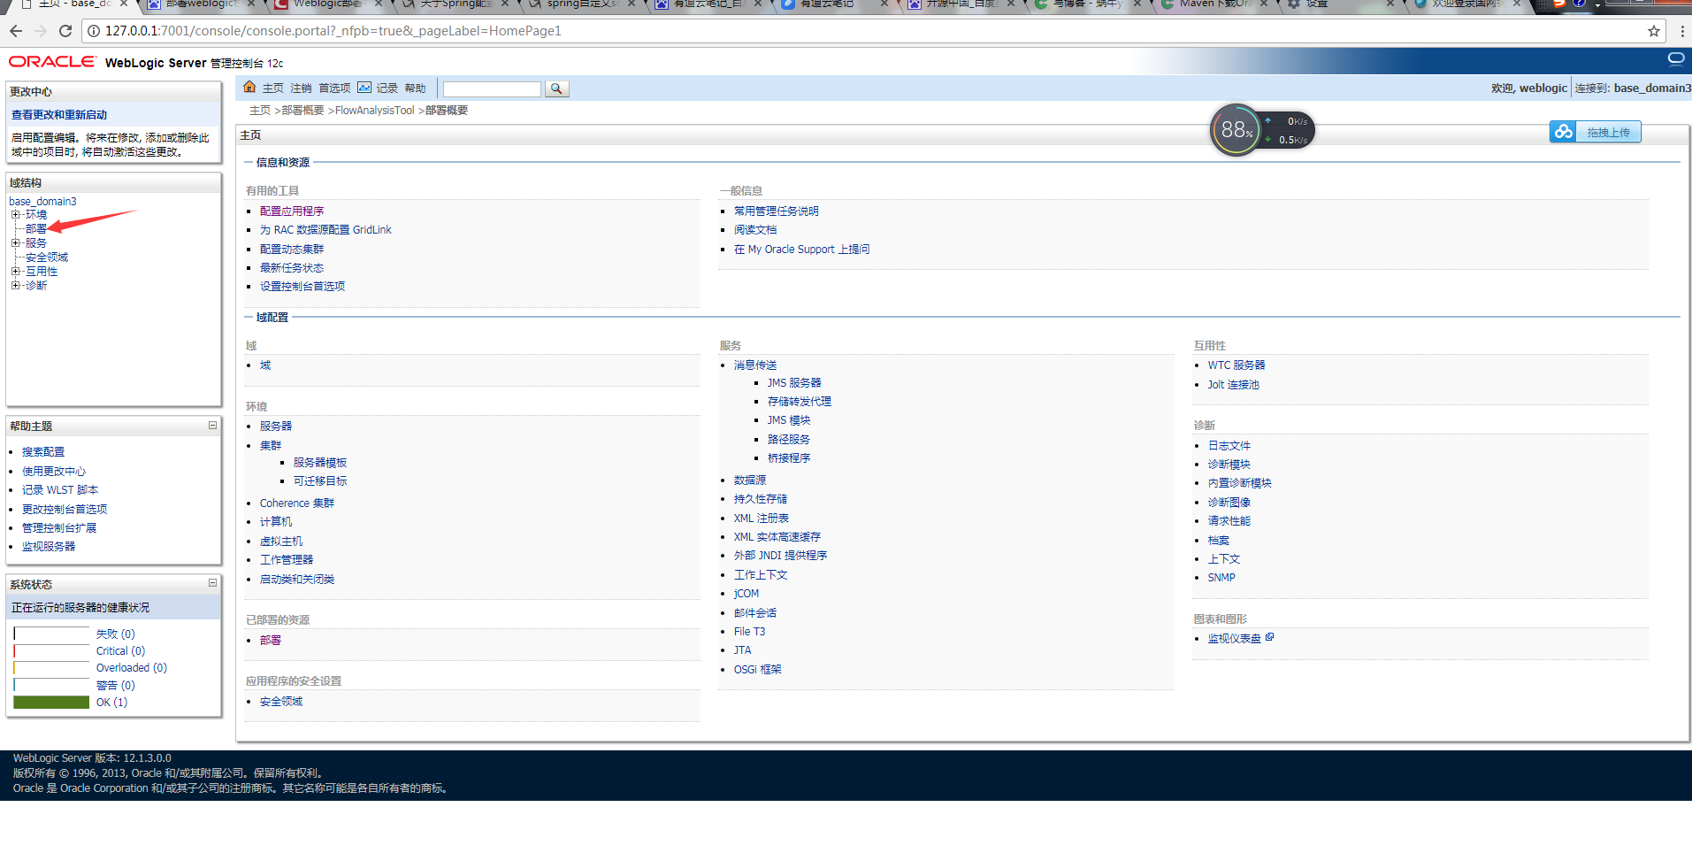Select 部署 in the domain structure tree

click(36, 229)
